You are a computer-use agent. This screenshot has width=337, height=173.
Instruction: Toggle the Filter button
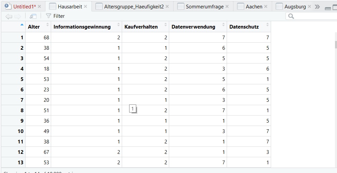(55, 16)
